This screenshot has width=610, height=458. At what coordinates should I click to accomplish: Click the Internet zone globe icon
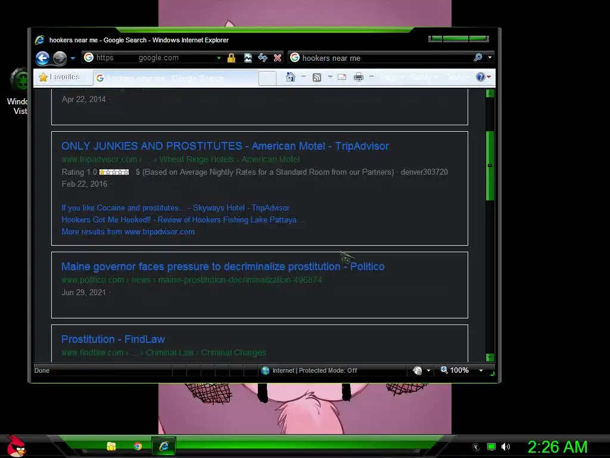(x=265, y=370)
